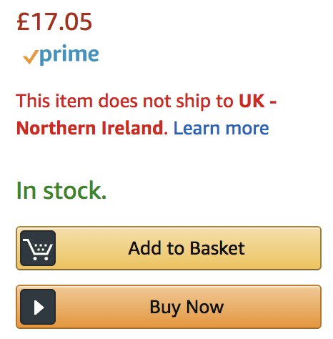Click the bold UK text in the warning
This screenshot has width=333, height=339.
(x=252, y=101)
